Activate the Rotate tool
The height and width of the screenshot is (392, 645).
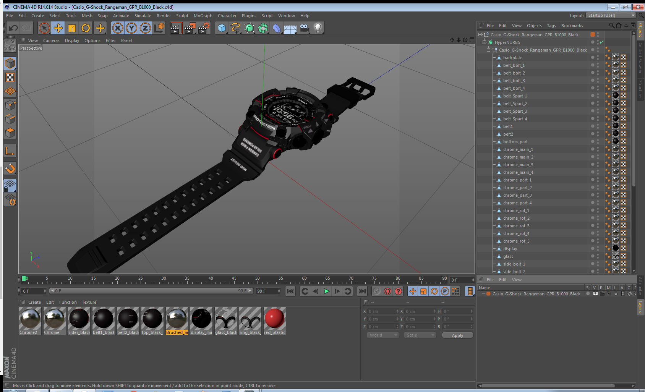click(86, 28)
